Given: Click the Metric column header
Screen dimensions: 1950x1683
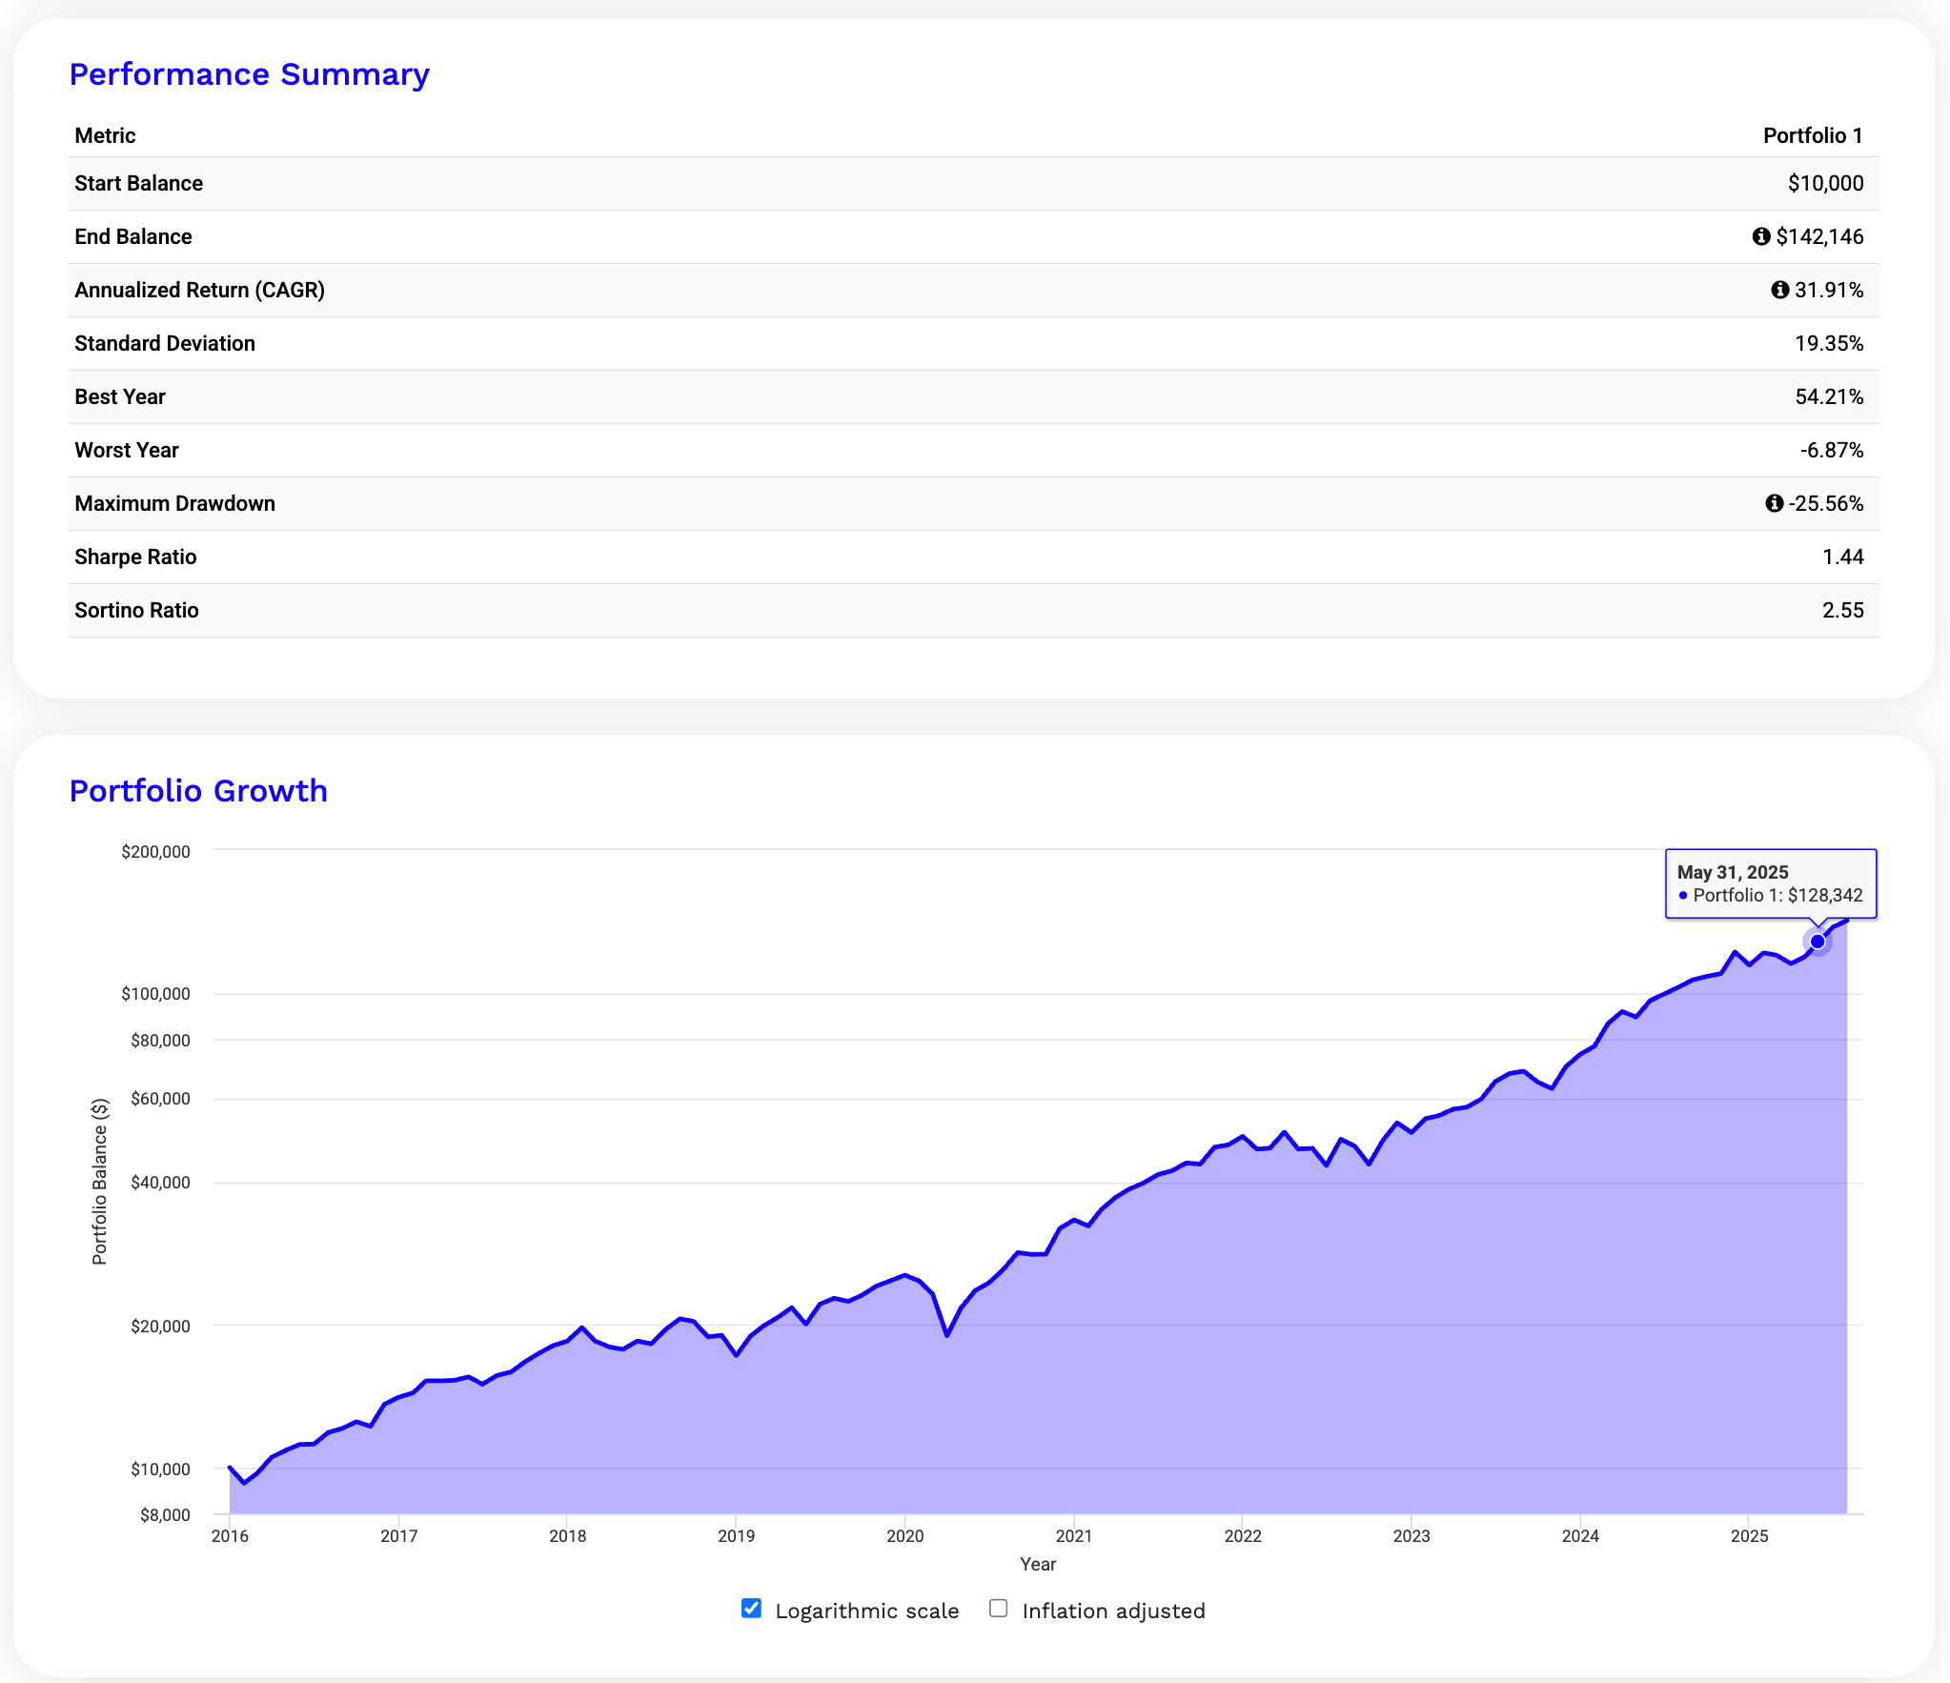Looking at the screenshot, I should click(105, 135).
